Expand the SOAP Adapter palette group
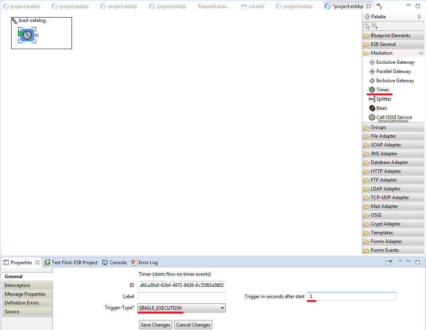This screenshot has width=426, height=330. click(x=385, y=145)
